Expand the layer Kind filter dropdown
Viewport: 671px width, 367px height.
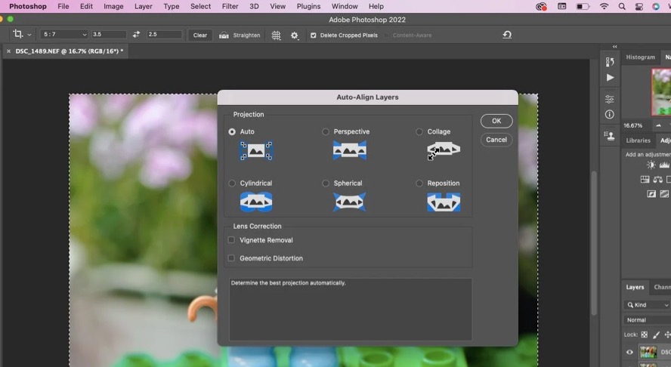click(x=647, y=304)
